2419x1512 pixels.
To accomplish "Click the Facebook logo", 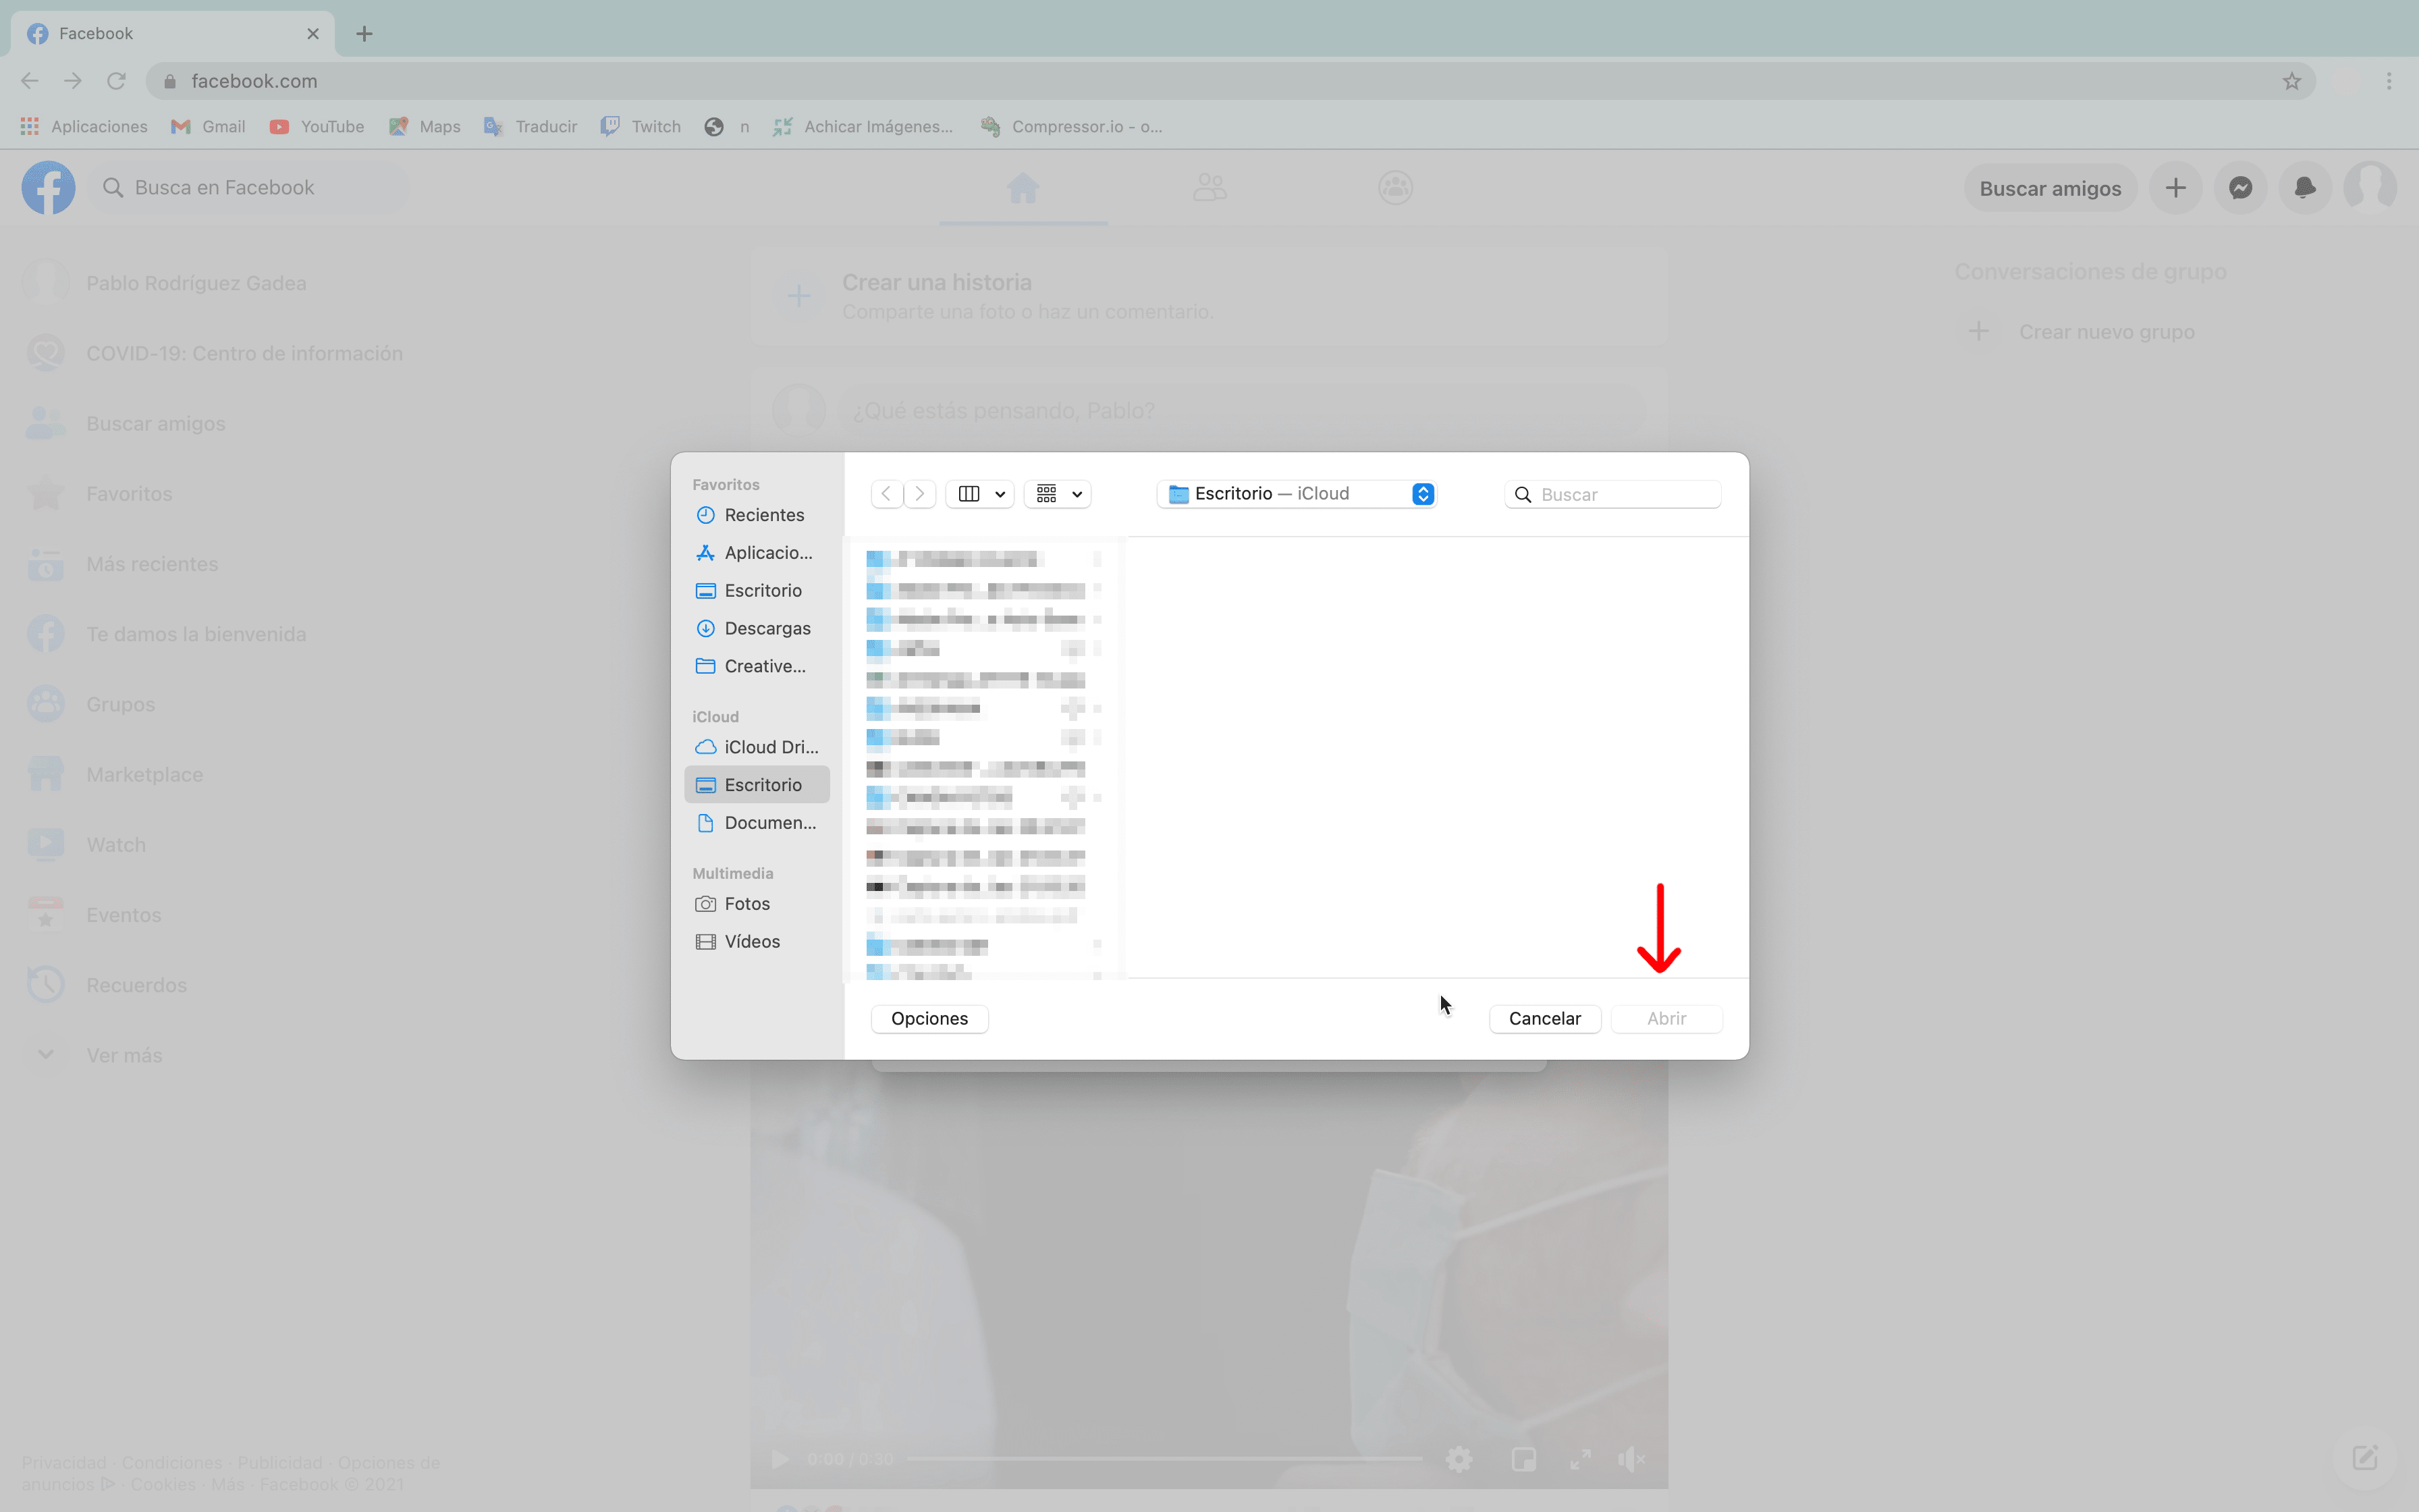I will point(49,188).
